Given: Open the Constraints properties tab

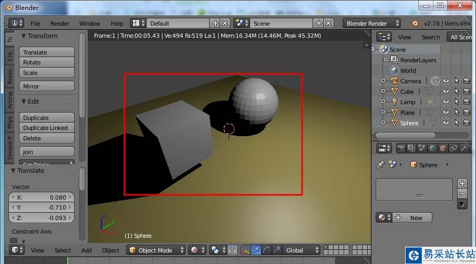Looking at the screenshot, I should click(x=453, y=148).
